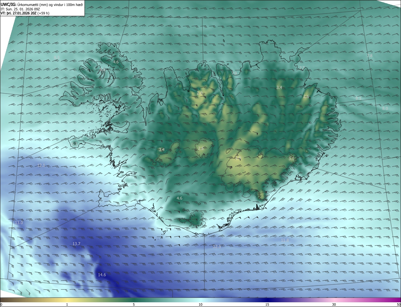
Task: Click the valid time line 'VT: þri. 27.01.2026 20Z'
Action: click(x=18, y=13)
